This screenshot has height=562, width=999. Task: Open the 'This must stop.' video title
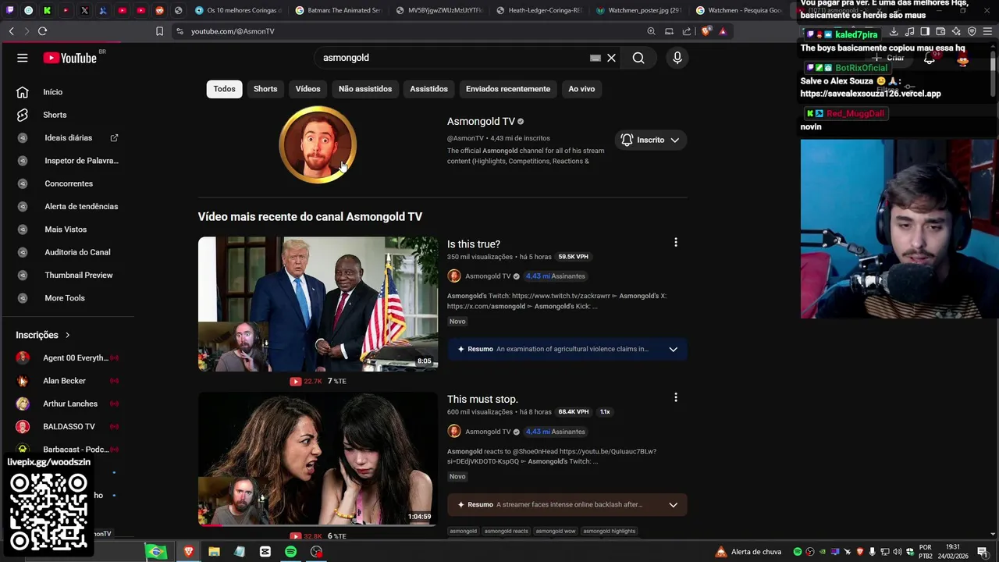click(482, 400)
